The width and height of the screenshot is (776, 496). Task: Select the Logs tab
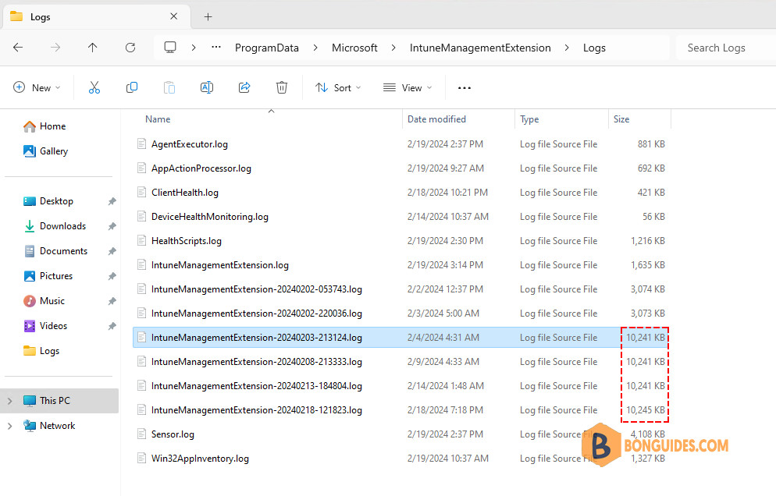(x=97, y=17)
